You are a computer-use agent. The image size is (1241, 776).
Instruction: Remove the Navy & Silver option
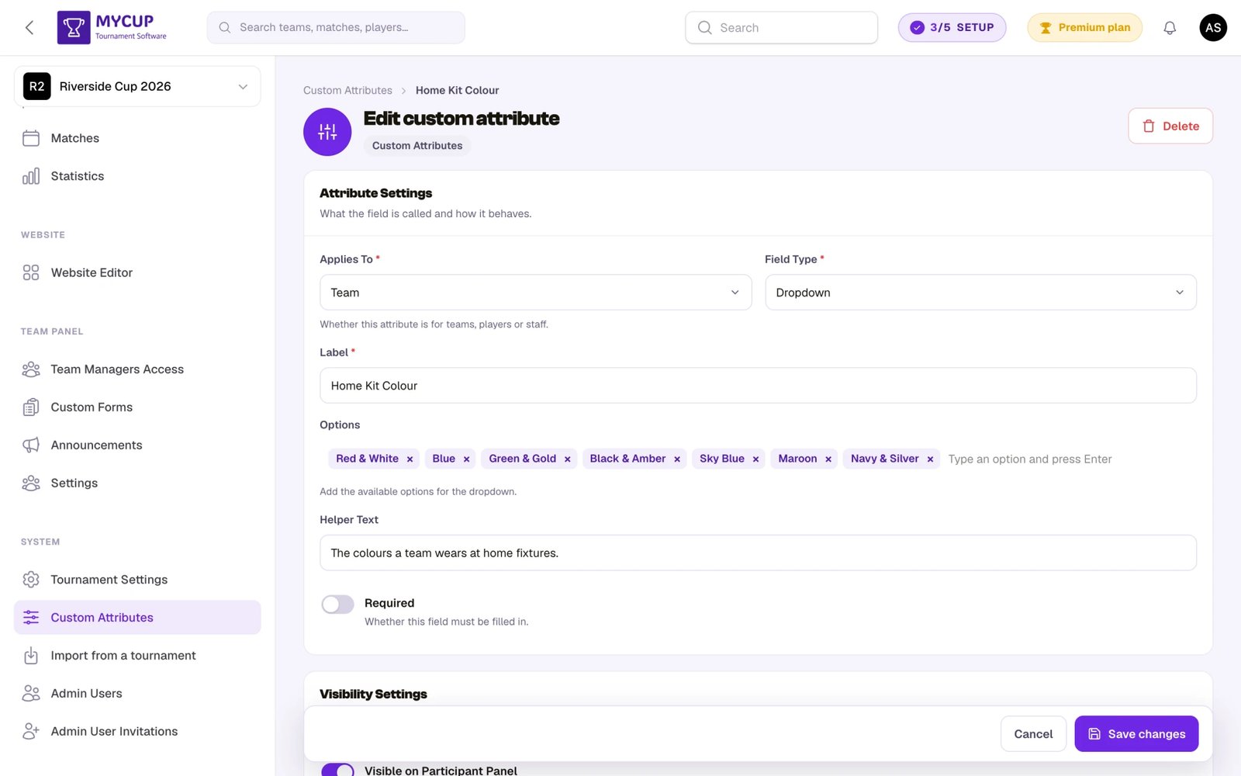tap(930, 459)
